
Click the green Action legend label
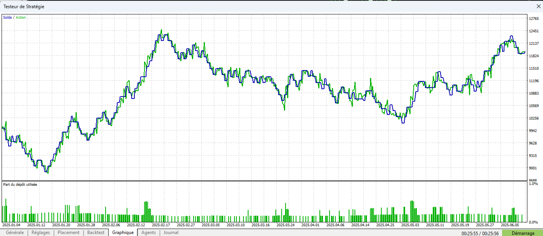click(21, 18)
